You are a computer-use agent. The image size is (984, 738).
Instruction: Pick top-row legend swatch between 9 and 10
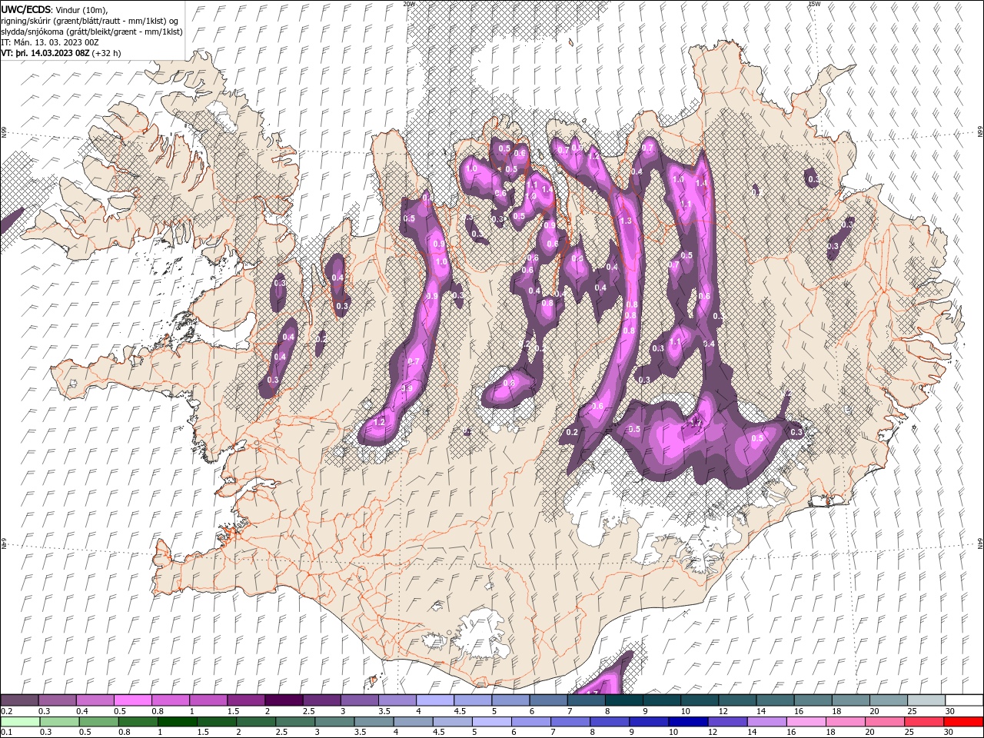pos(662,700)
